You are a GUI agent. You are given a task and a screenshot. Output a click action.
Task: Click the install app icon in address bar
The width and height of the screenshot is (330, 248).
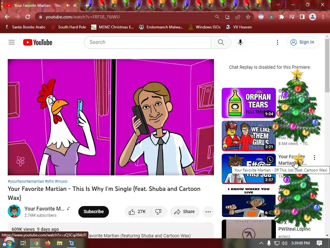click(227, 17)
